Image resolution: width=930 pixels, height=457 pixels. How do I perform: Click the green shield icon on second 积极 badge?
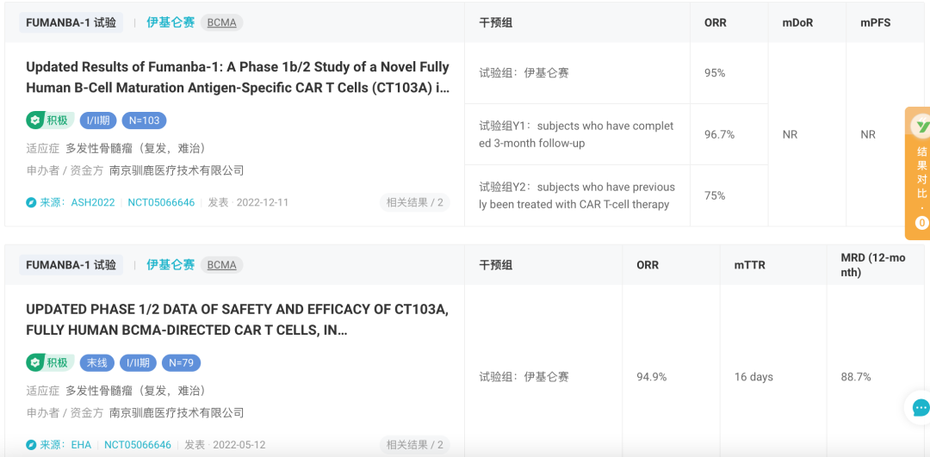[35, 362]
